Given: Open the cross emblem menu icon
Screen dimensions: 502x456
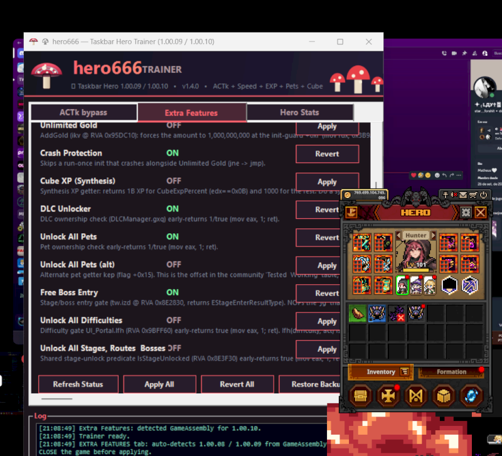Looking at the screenshot, I should [388, 396].
